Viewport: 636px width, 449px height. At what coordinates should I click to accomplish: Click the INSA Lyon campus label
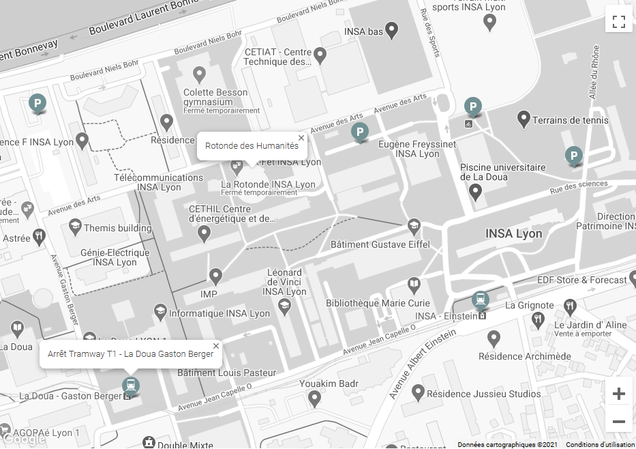pos(513,233)
